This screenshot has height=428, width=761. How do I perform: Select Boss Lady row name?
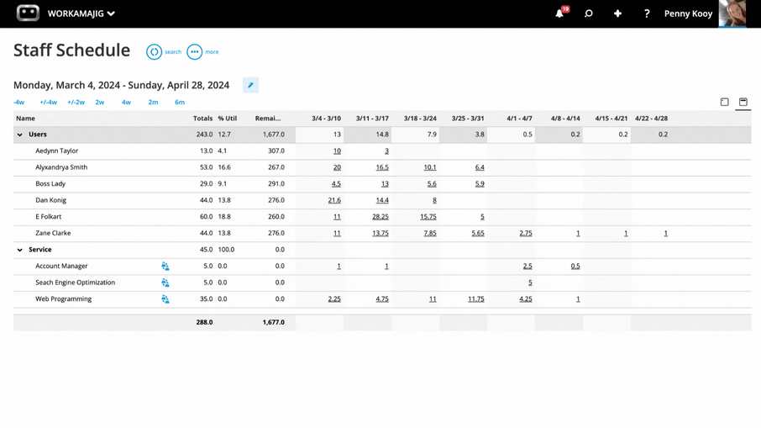click(x=50, y=183)
